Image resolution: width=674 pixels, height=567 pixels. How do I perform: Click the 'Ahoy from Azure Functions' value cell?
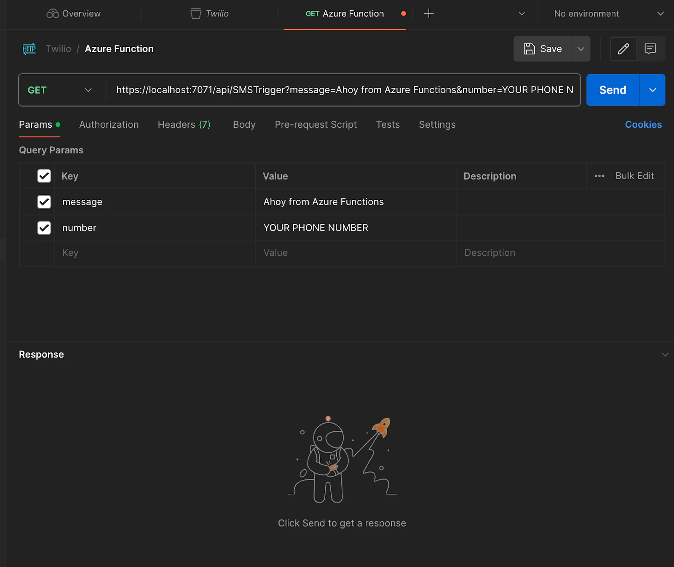tap(356, 202)
